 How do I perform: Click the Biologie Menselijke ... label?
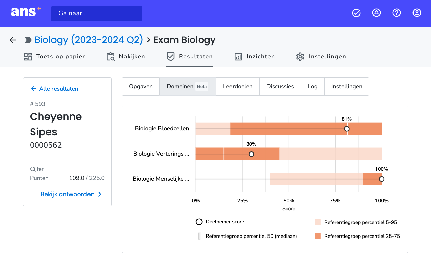coord(161,179)
